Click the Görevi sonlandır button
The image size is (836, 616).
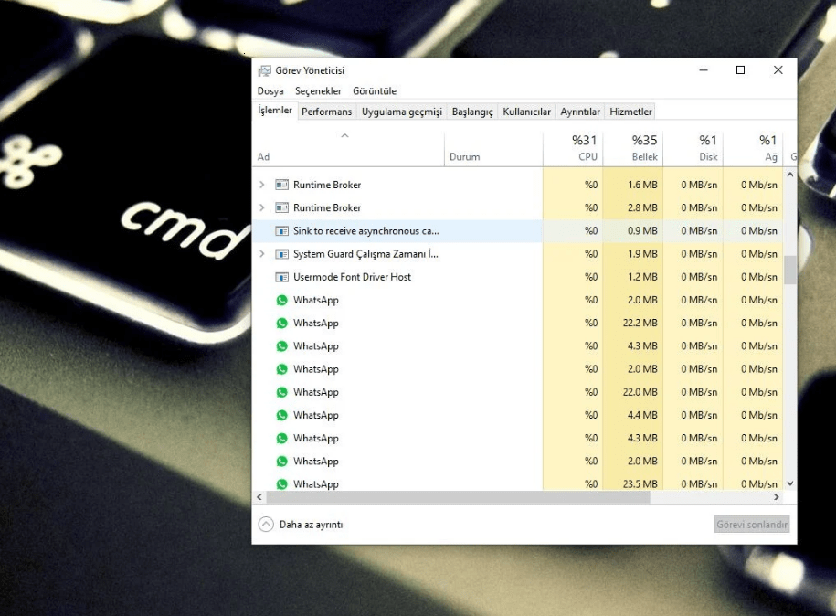[752, 525]
